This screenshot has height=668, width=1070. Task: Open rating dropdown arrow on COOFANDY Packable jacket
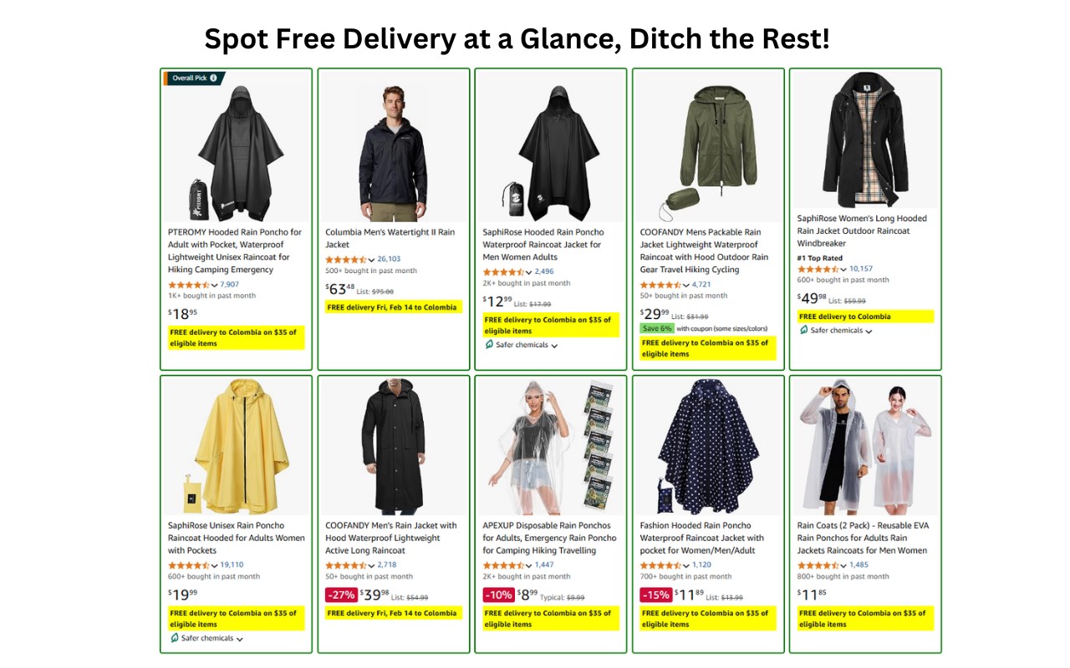pyautogui.click(x=686, y=286)
